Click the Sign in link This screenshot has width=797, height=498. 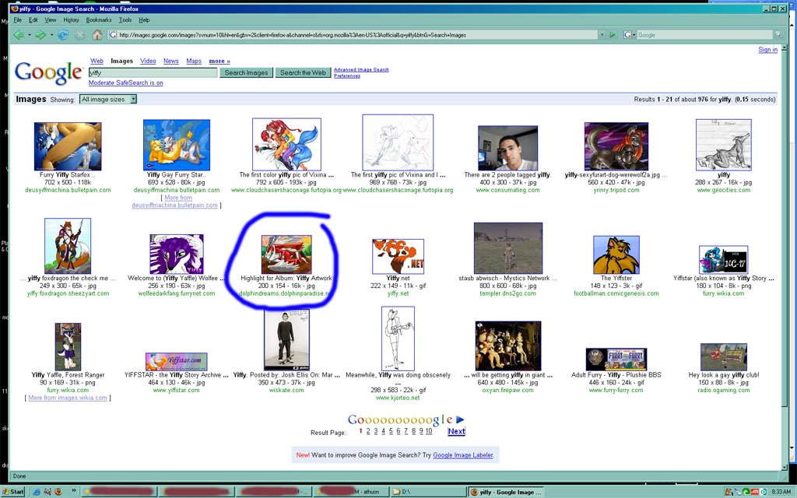tap(767, 49)
